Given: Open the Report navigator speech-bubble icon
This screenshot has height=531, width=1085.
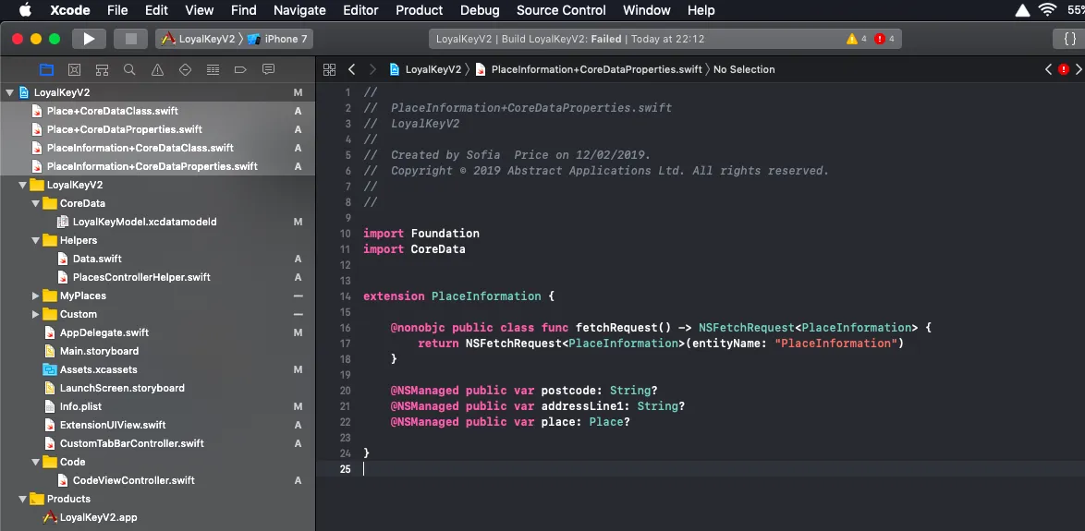Looking at the screenshot, I should tap(269, 69).
